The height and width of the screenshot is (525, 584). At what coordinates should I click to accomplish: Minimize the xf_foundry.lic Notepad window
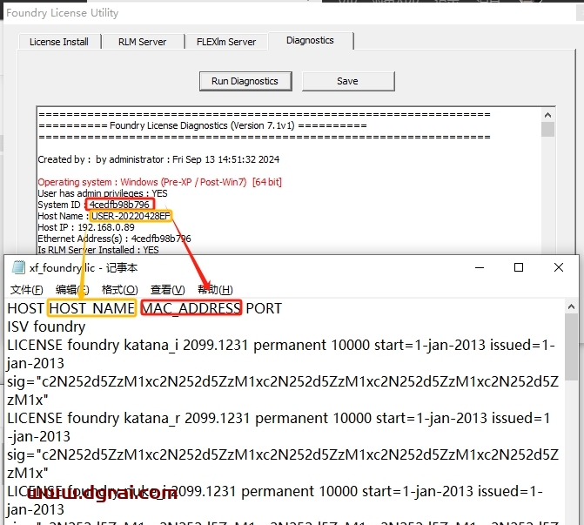pos(478,268)
